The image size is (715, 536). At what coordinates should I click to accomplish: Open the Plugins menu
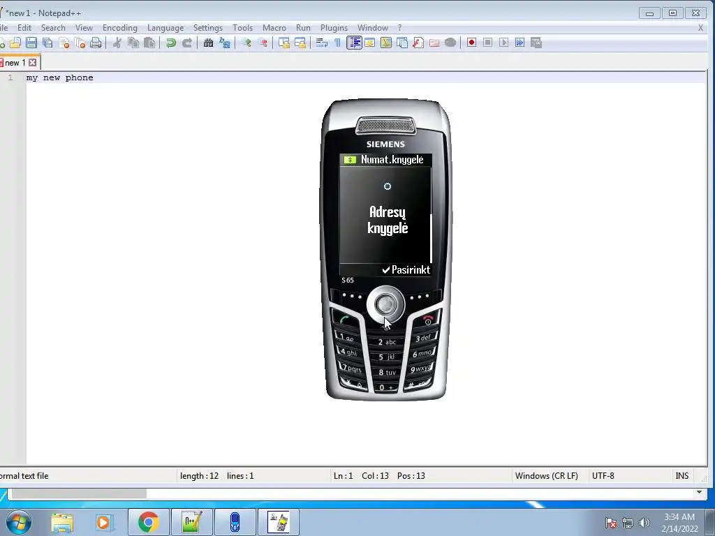click(334, 28)
